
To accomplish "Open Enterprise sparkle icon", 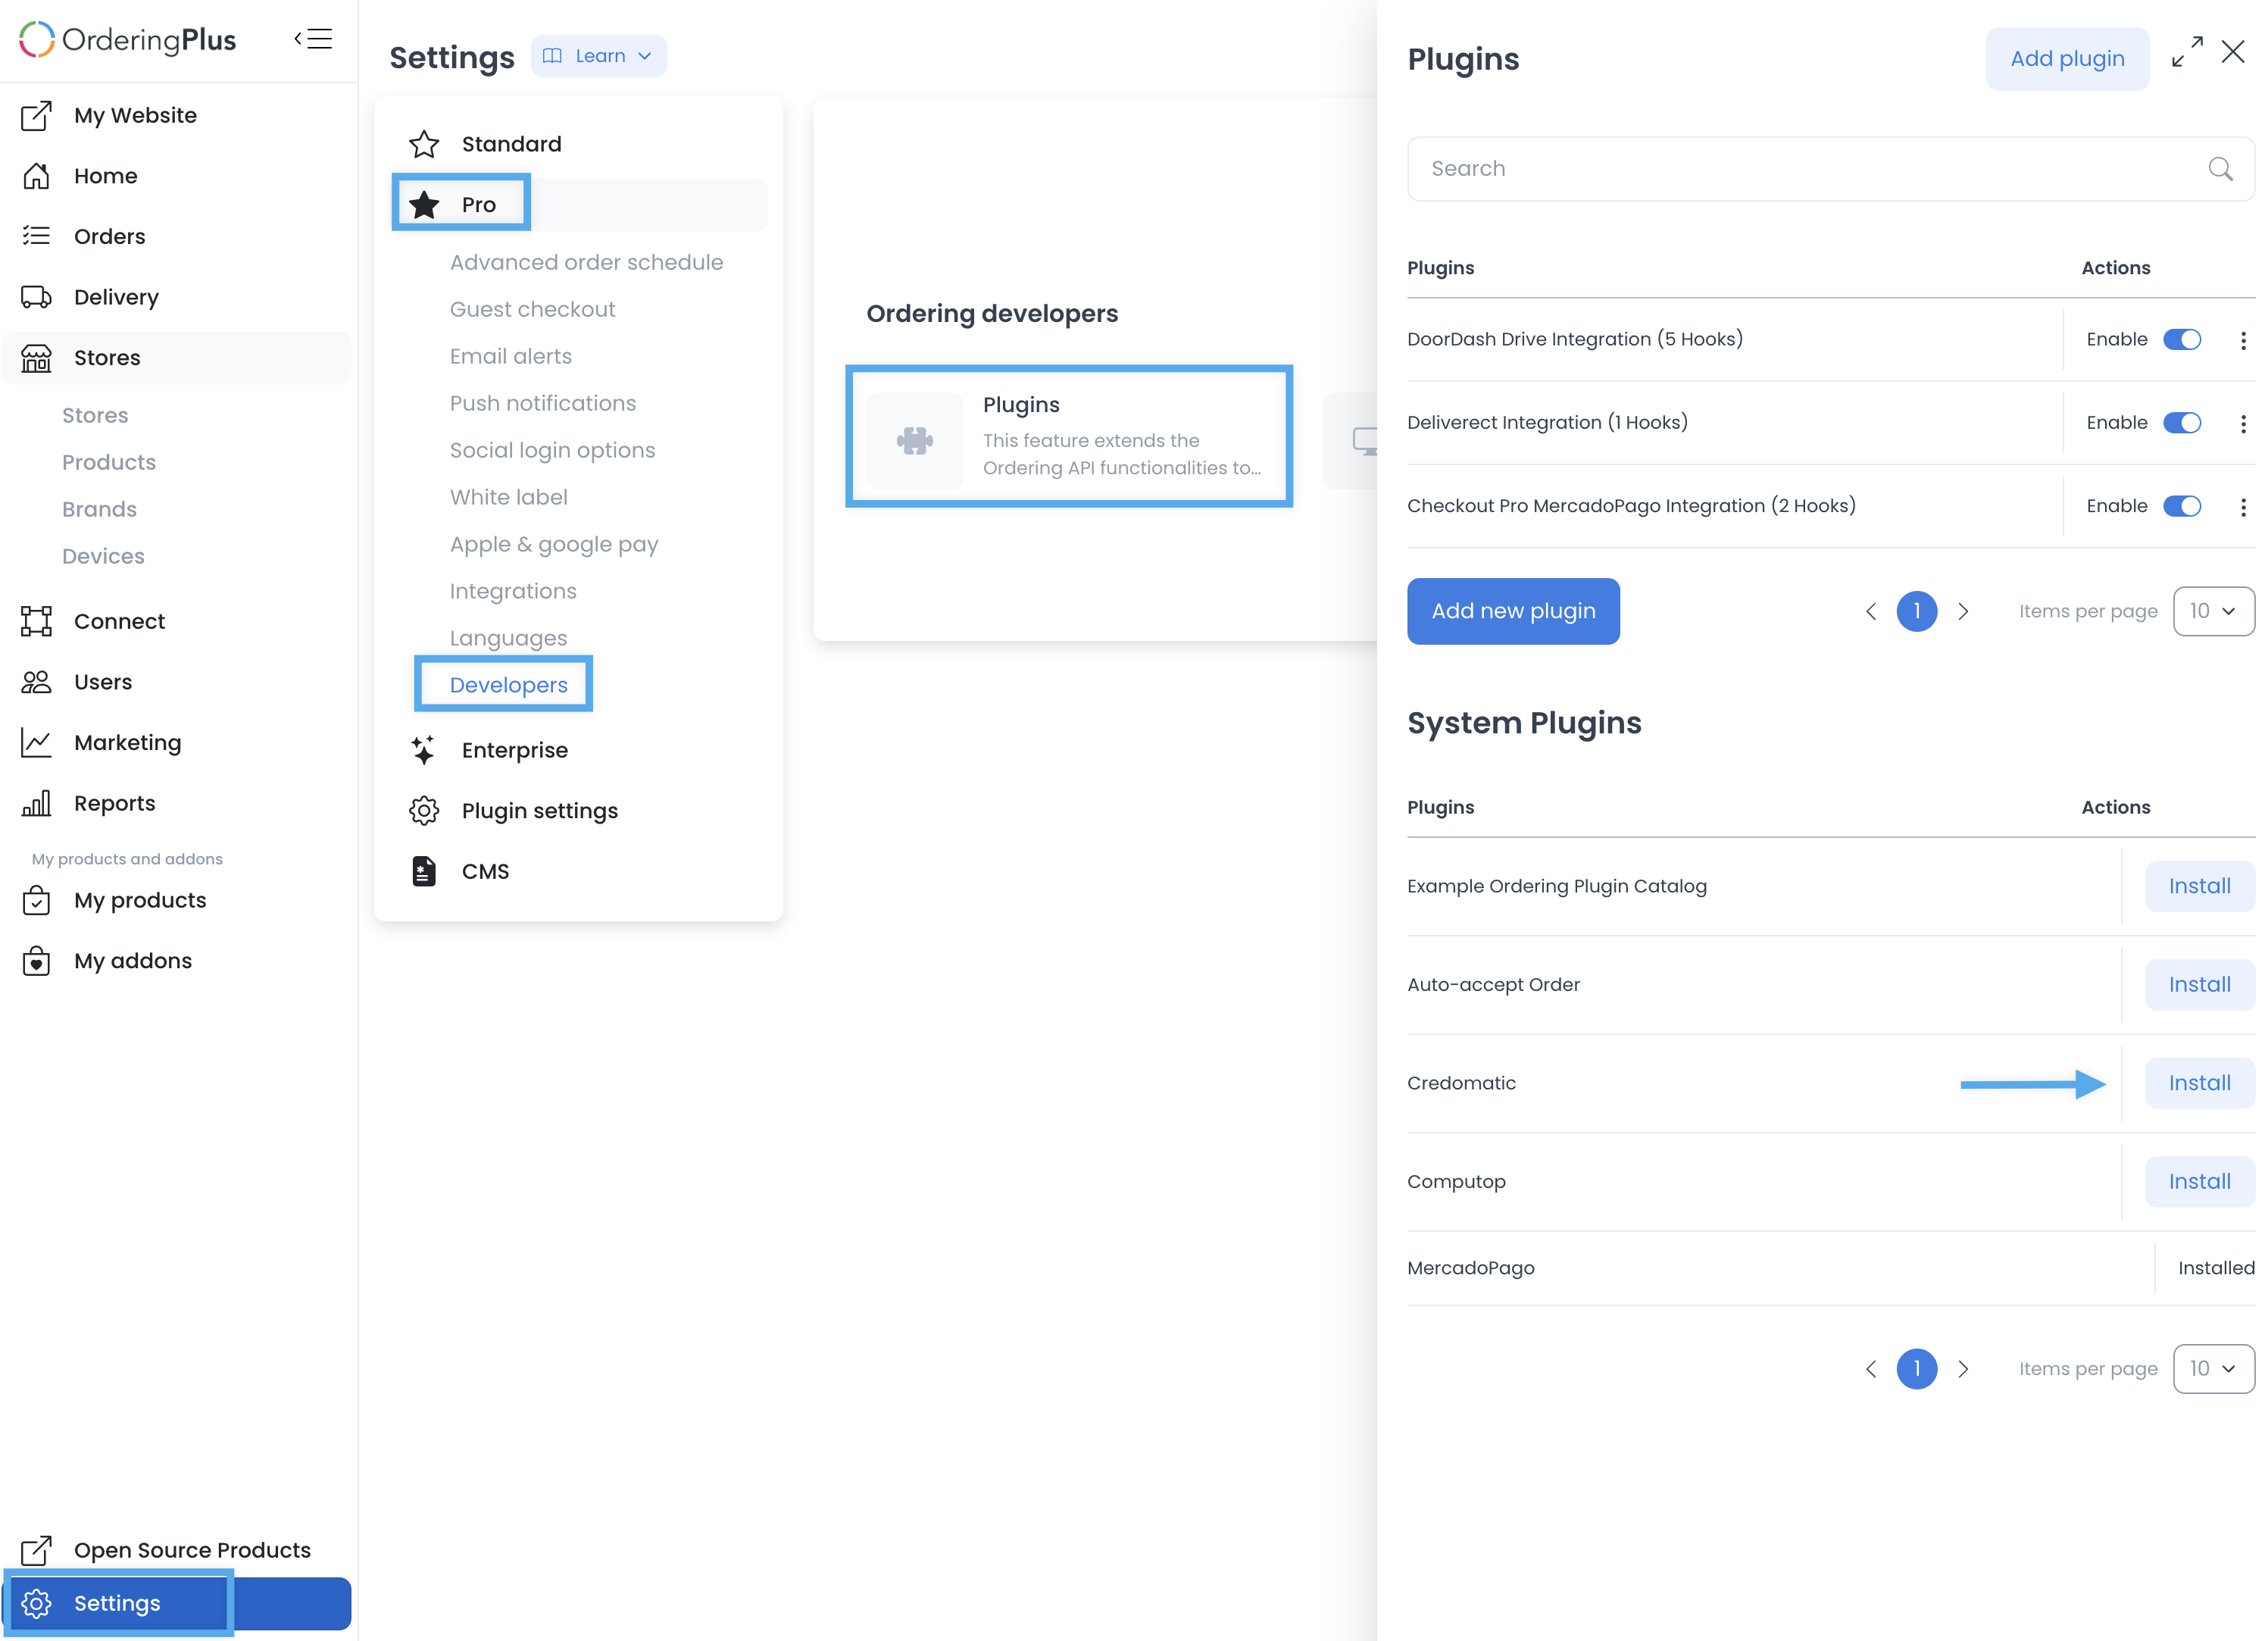I will (423, 750).
